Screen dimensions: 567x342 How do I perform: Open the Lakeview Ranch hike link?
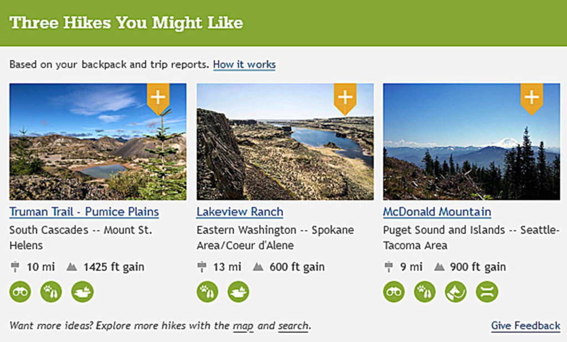pyautogui.click(x=240, y=212)
